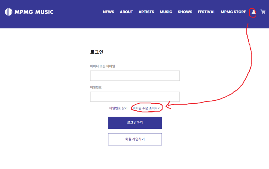269x169 pixels.
Task: Focus the 아이디 또는 이메일 input field
Action: click(x=135, y=76)
